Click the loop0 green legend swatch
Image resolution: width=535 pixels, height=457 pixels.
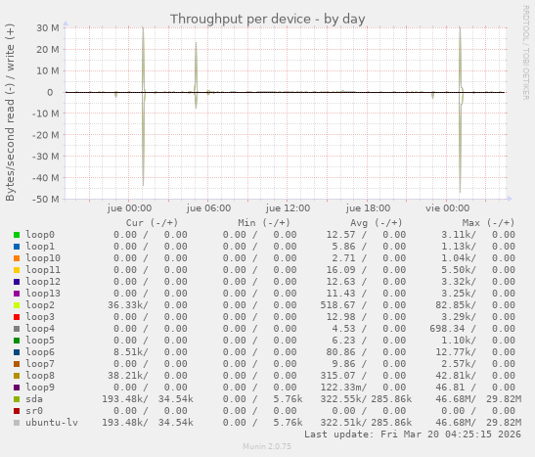point(17,235)
